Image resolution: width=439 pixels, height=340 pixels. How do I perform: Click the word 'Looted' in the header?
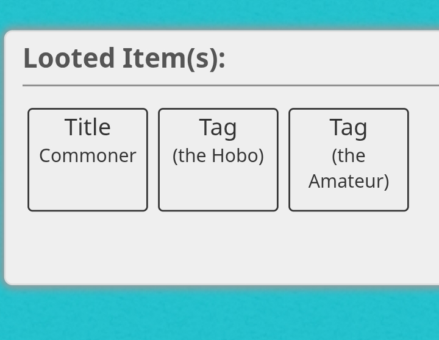(x=69, y=58)
